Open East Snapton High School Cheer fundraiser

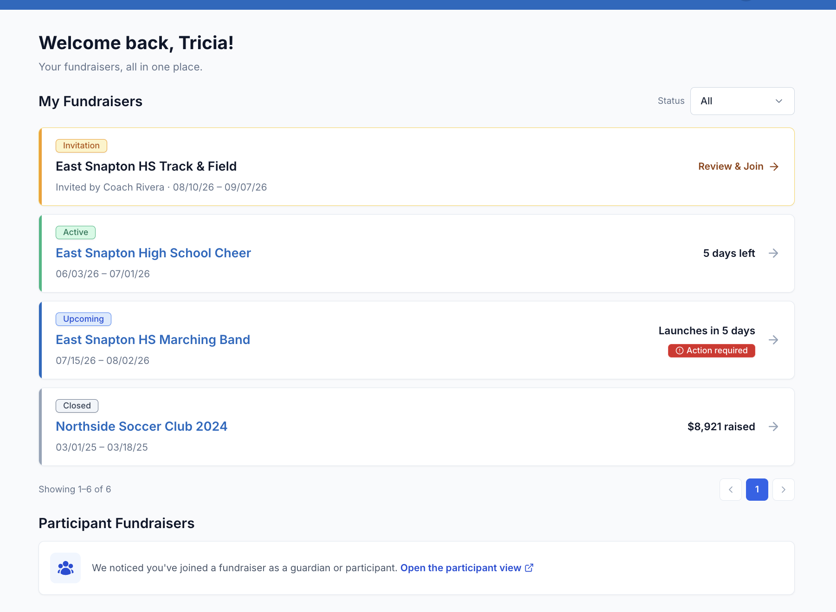pos(153,253)
